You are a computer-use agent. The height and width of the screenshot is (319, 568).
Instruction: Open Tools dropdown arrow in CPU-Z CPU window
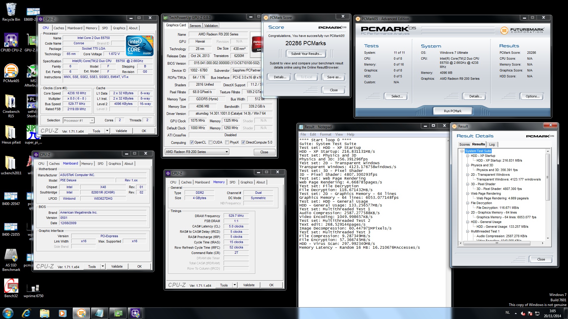(x=107, y=131)
